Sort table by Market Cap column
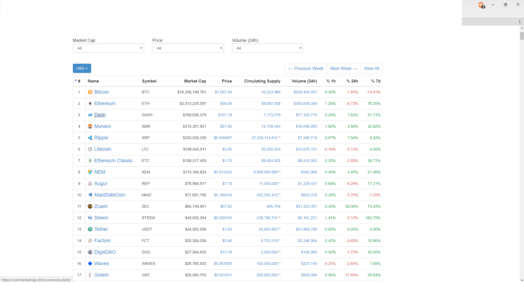 pyautogui.click(x=195, y=81)
